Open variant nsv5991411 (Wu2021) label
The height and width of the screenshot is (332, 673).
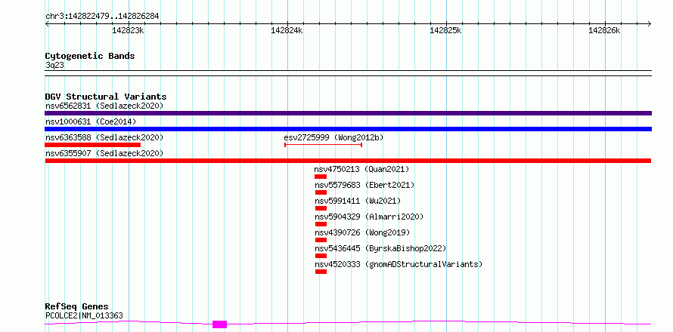pyautogui.click(x=358, y=201)
